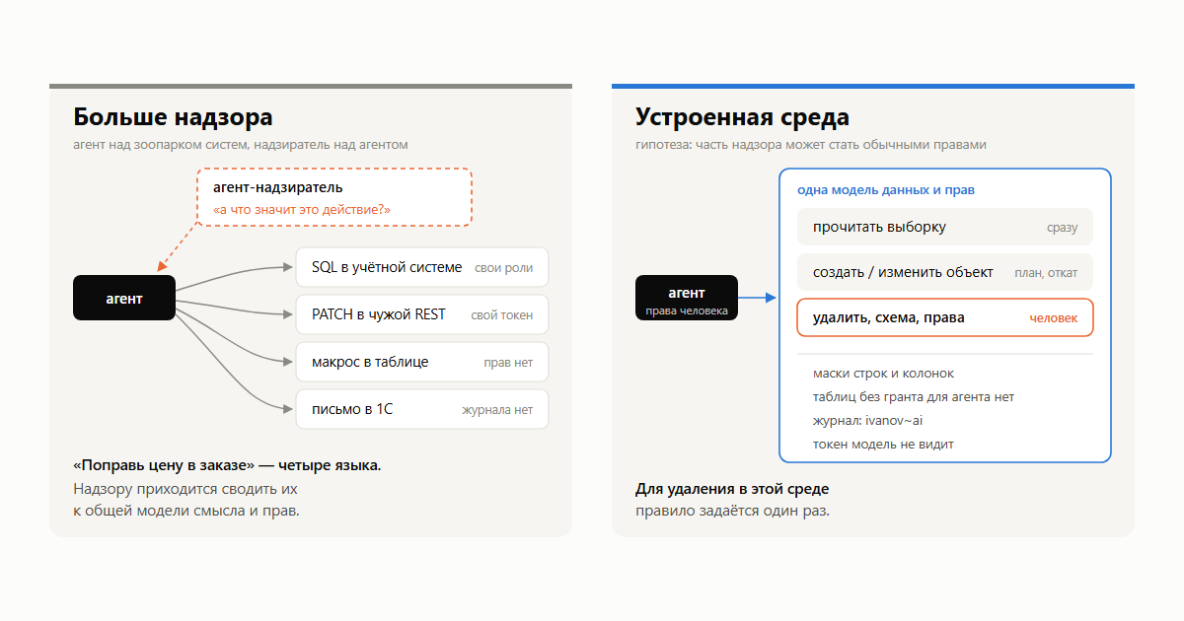The width and height of the screenshot is (1184, 621).
Task: Click the title «одна модель данных и прав»
Action: pyautogui.click(x=886, y=189)
